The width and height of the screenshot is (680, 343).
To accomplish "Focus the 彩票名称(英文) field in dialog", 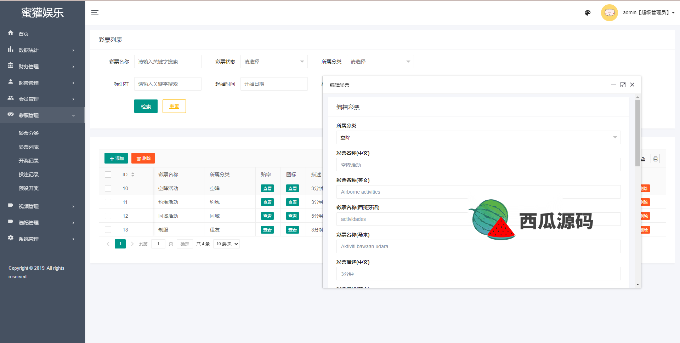I will tap(478, 192).
